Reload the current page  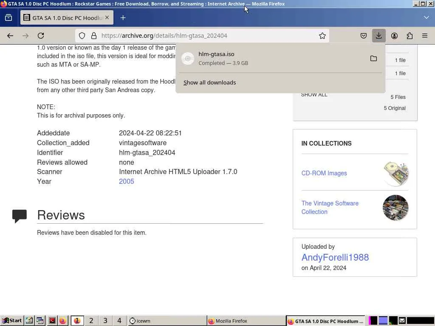(x=41, y=36)
